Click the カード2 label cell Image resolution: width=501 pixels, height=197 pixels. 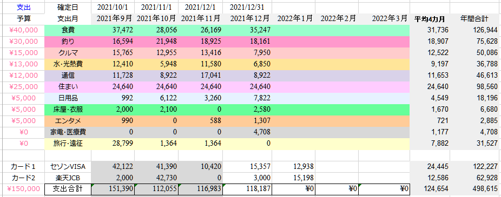23,178
